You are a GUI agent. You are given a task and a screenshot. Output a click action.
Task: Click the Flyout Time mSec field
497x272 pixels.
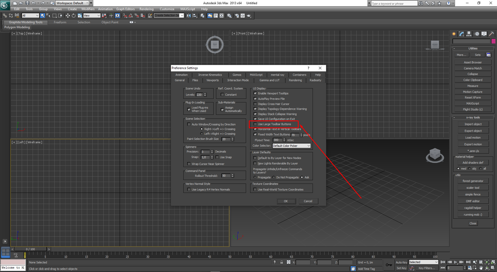coord(277,140)
